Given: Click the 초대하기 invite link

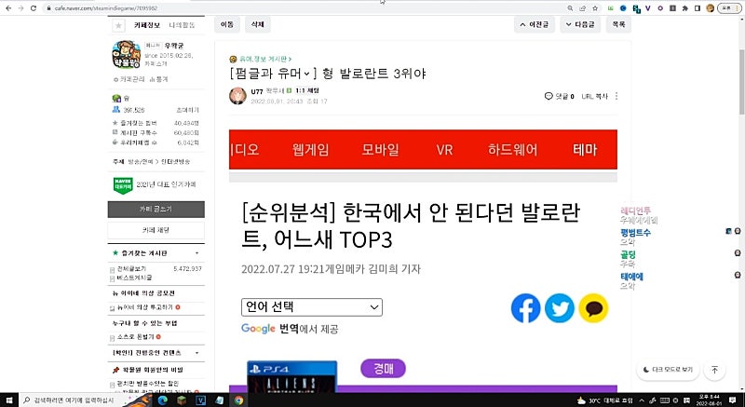Looking at the screenshot, I should click(188, 110).
